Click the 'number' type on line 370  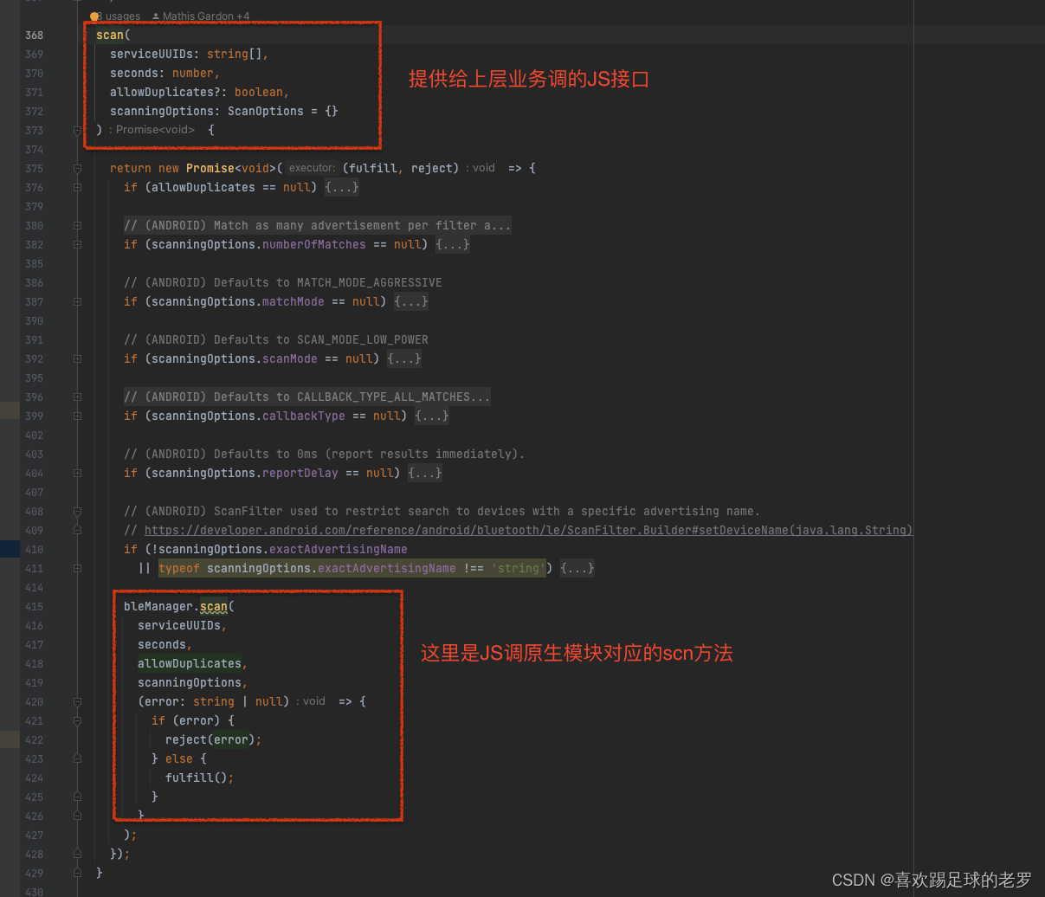click(x=193, y=74)
